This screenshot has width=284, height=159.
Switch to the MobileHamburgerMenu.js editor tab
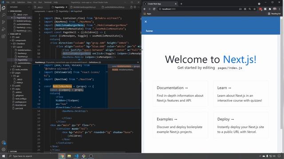pyautogui.click(x=84, y=7)
